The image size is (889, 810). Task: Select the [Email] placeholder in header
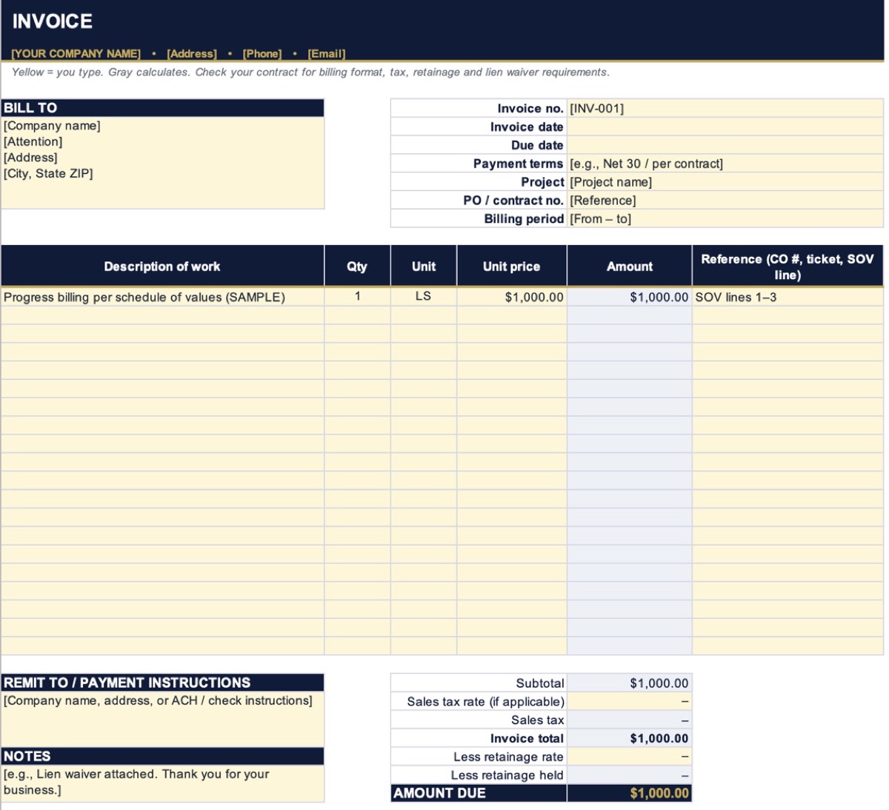click(327, 53)
